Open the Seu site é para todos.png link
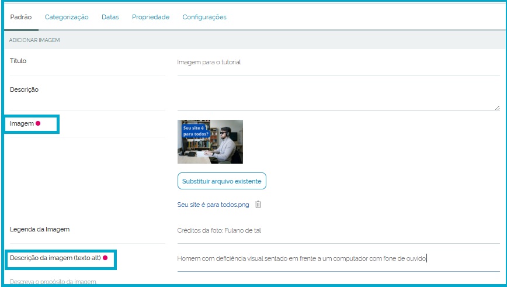The height and width of the screenshot is (287, 507). point(213,205)
